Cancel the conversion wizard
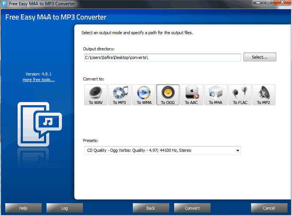The height and width of the screenshot is (216, 292). click(269, 208)
